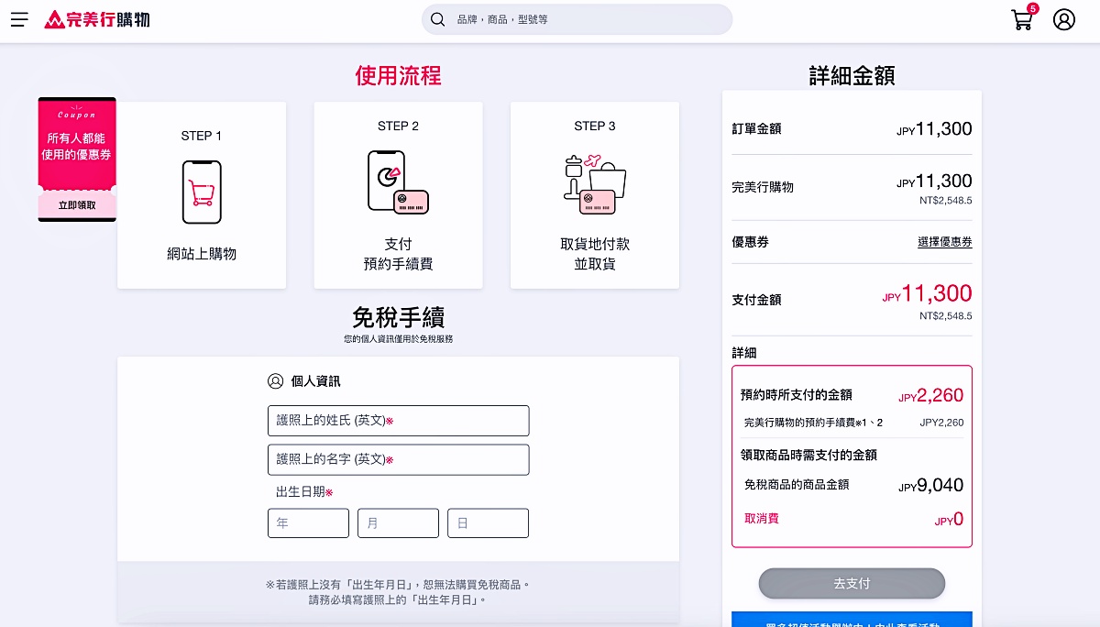Click the 優惠券 label
The height and width of the screenshot is (627, 1100).
point(750,242)
